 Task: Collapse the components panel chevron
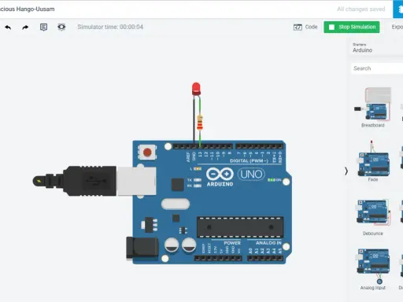click(346, 171)
